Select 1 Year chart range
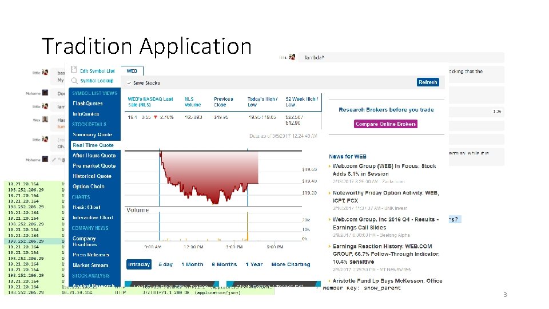 coord(254,264)
